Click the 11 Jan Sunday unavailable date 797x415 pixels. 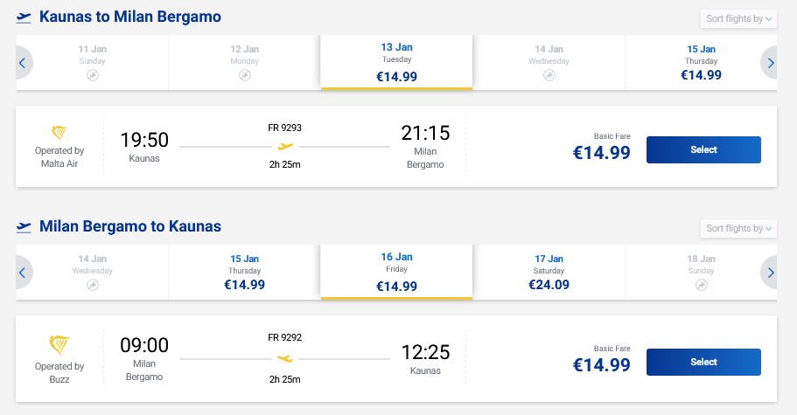click(x=93, y=63)
